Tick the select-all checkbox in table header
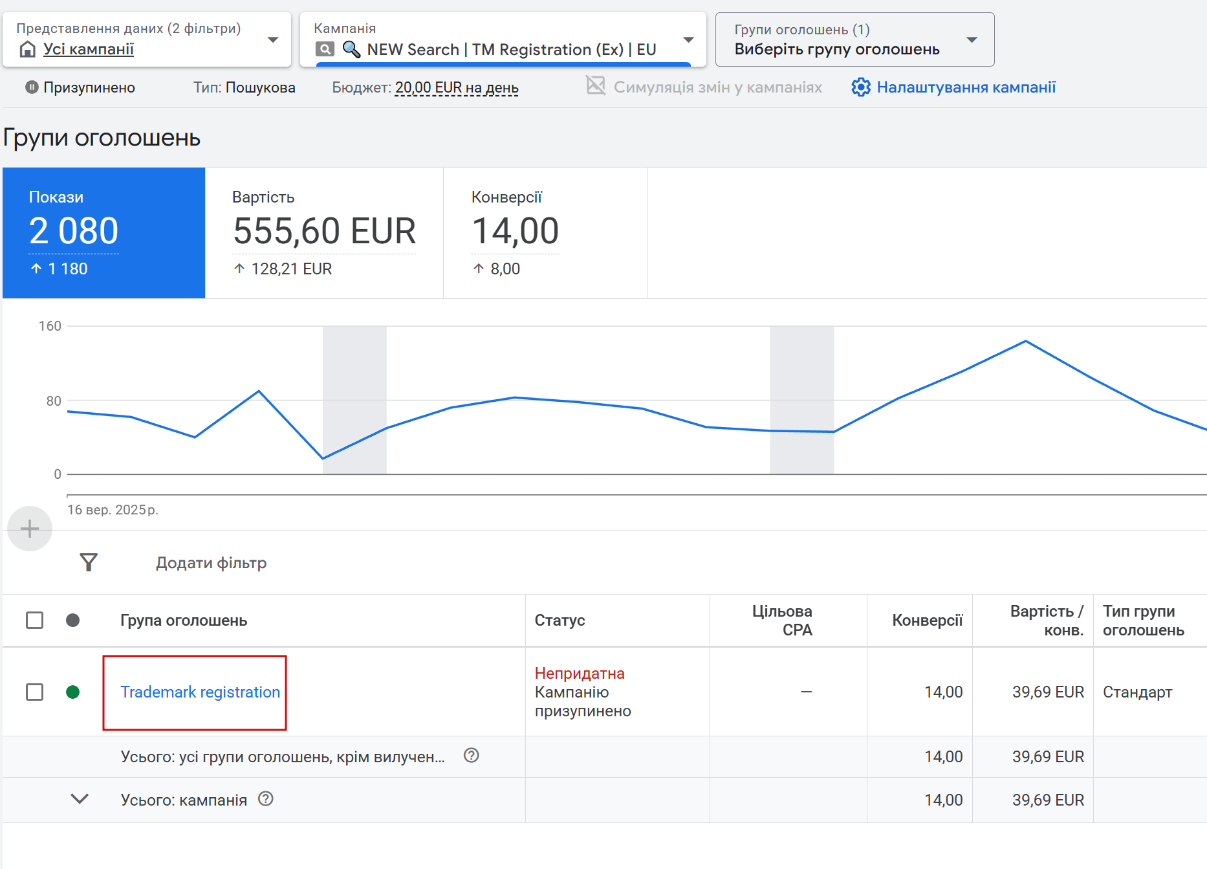The image size is (1207, 869). pos(35,621)
